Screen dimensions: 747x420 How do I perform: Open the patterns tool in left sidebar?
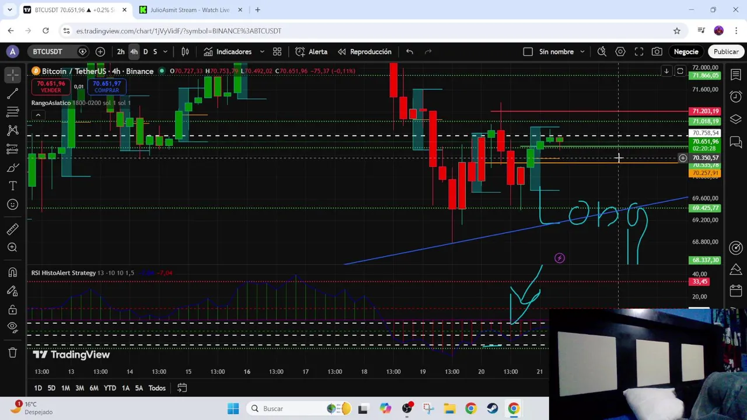(x=13, y=131)
